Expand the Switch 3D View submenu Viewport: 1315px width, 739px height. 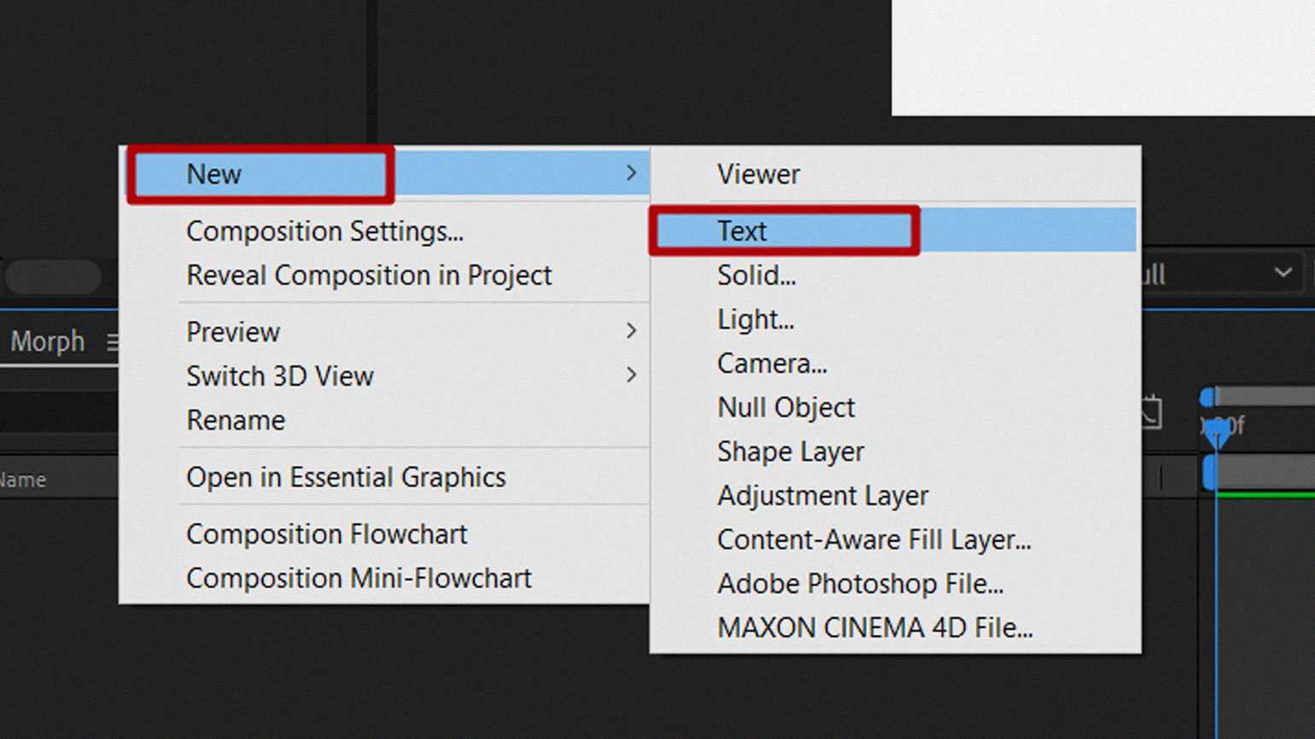coord(631,375)
